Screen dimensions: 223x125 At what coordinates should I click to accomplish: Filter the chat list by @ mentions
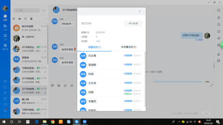pyautogui.click(x=14, y=19)
